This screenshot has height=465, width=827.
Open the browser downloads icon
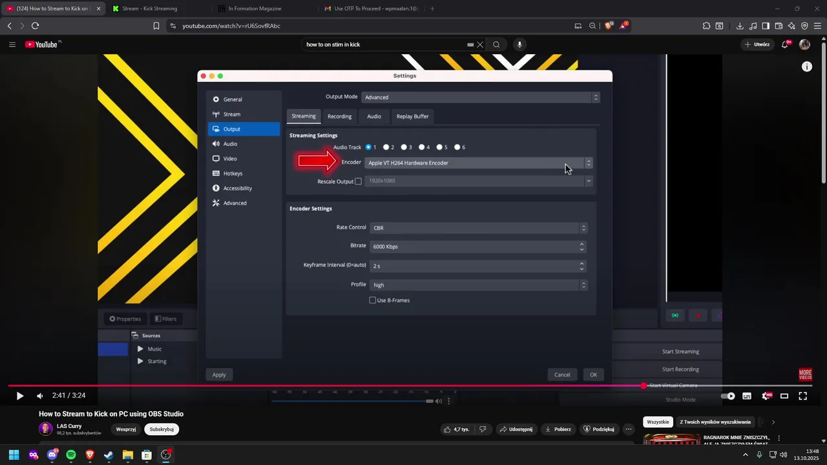740,26
